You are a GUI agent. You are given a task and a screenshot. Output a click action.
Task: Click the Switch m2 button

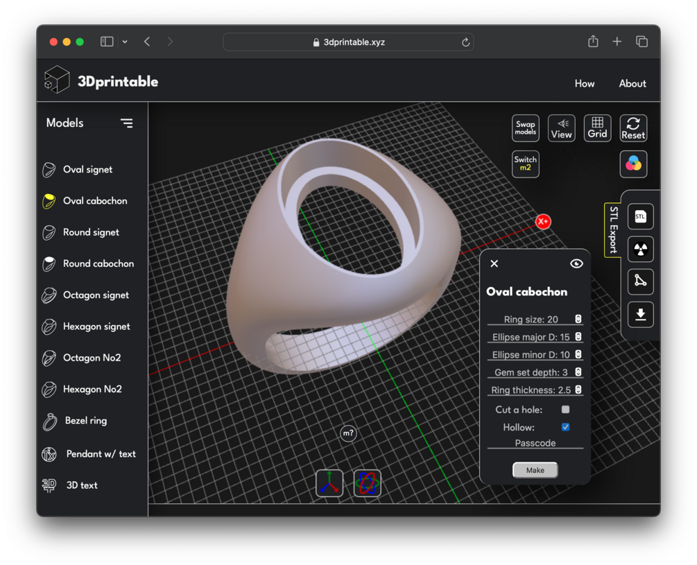tap(526, 164)
